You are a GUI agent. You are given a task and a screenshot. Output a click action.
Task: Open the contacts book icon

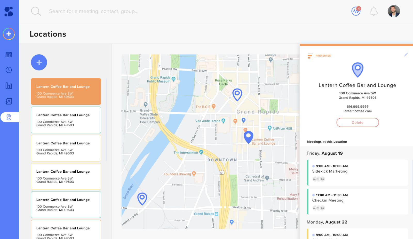pos(9,101)
